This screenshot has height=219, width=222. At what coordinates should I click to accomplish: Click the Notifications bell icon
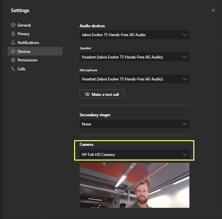13,42
